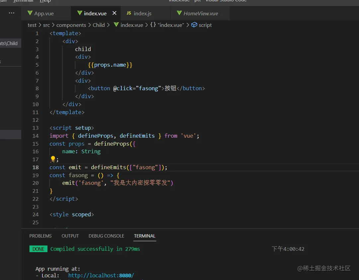The height and width of the screenshot is (280, 359).
Task: Open the index.js tab
Action: pos(142,13)
